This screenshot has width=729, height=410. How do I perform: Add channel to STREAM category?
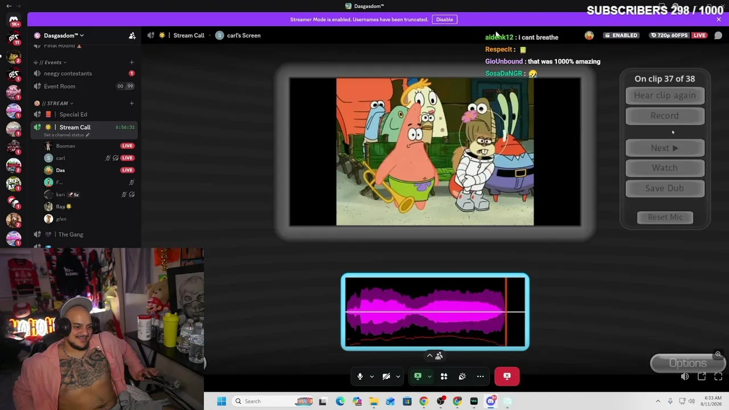[132, 103]
